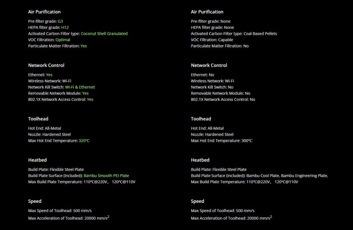Click the green VOC Filtration Optimal value
353x230 pixels.
pyautogui.click(x=63, y=40)
